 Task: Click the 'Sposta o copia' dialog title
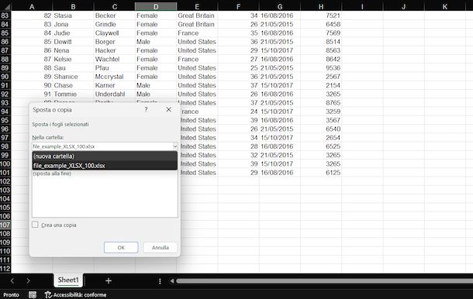[52, 110]
